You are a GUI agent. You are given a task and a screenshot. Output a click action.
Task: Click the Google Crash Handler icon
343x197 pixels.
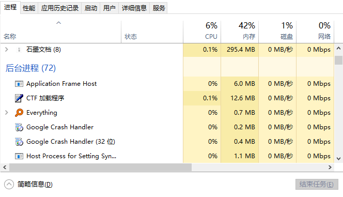[19, 127]
